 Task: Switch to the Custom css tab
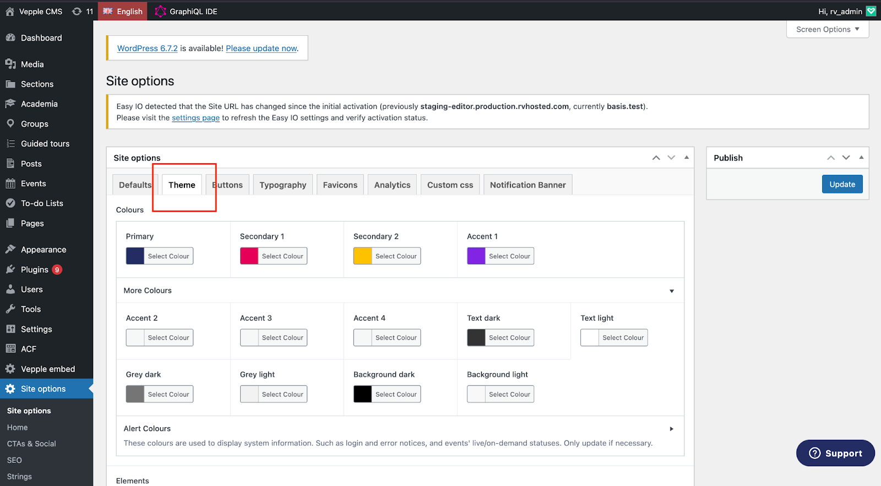point(450,185)
